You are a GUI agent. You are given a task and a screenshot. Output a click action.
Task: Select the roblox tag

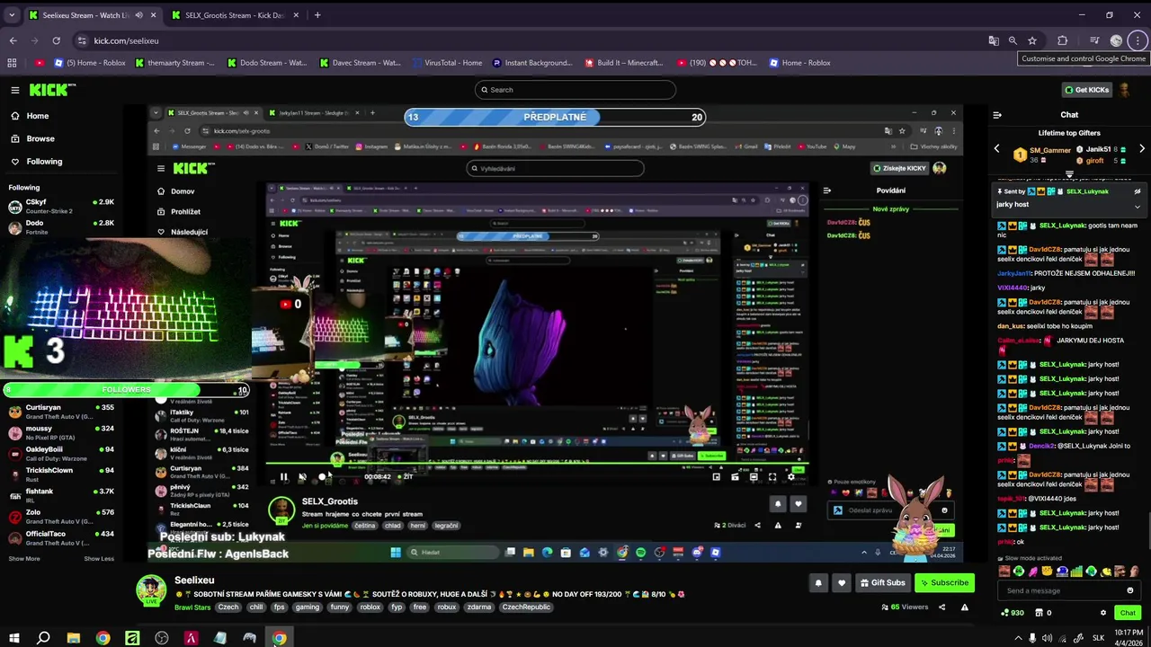370,607
